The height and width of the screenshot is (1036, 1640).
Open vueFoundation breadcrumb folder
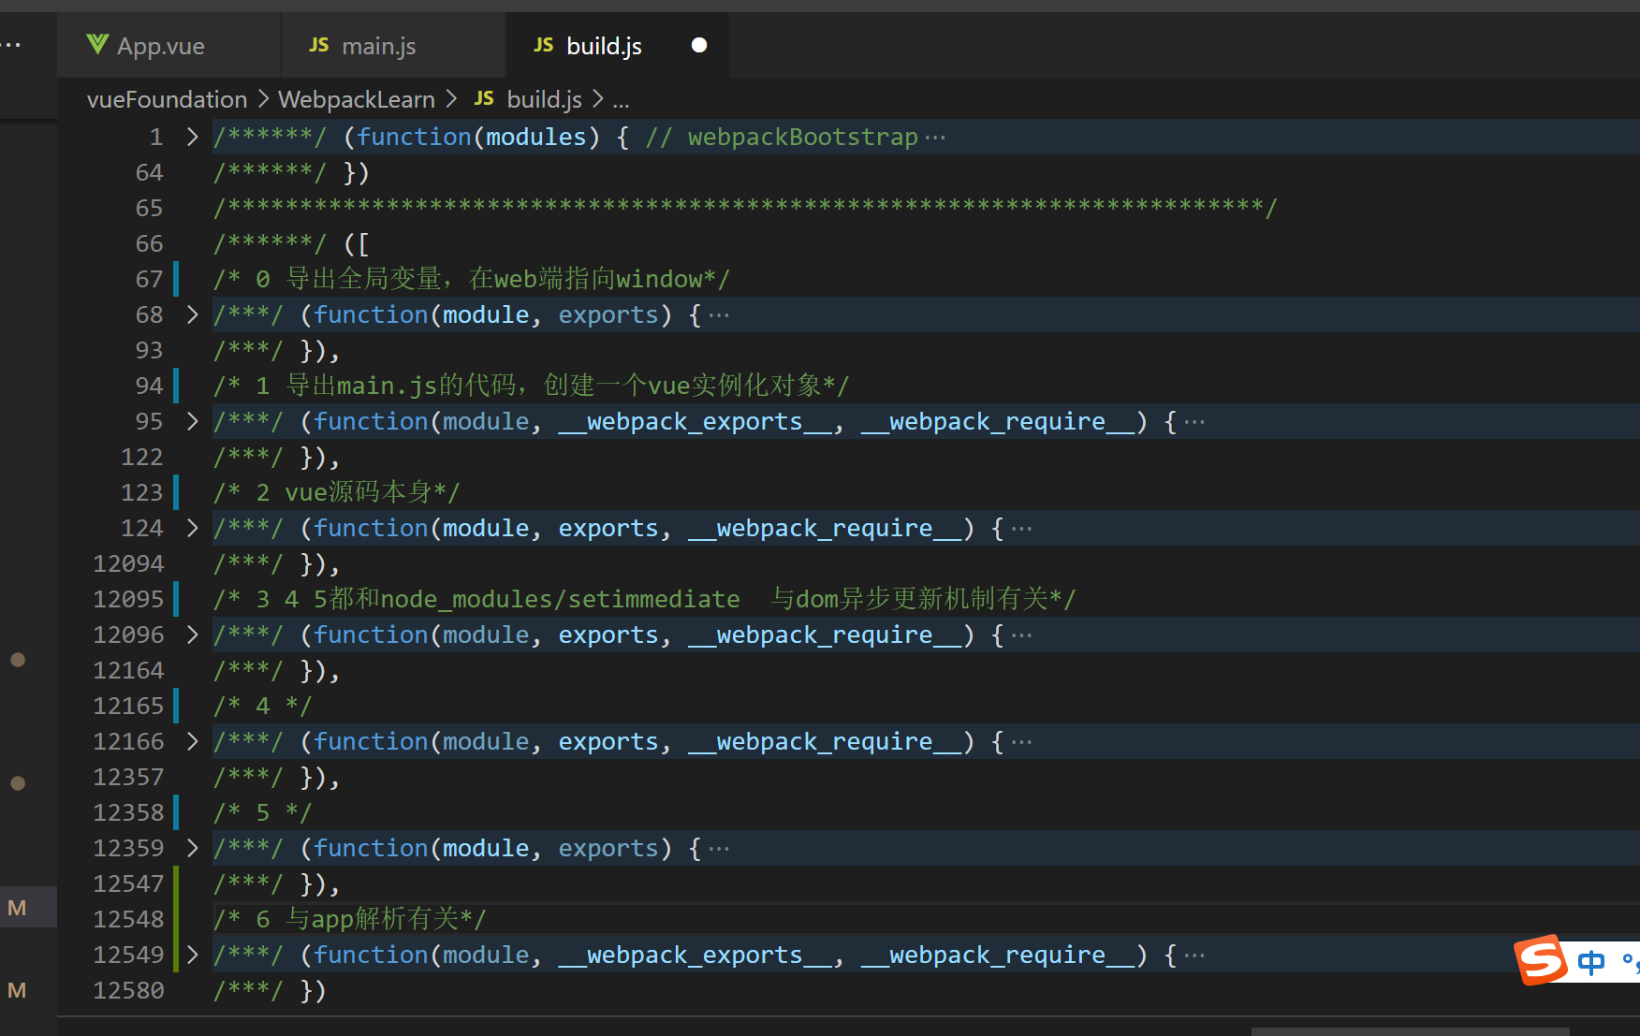[x=167, y=99]
